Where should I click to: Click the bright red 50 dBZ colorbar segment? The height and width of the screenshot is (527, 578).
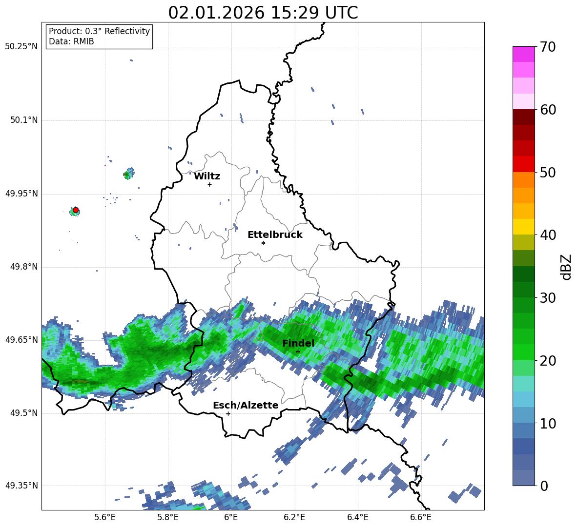(x=523, y=164)
